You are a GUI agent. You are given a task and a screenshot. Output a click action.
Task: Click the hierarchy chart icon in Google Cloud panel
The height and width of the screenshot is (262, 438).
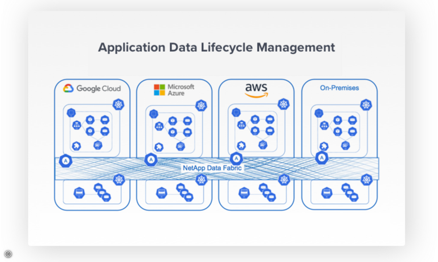point(77,125)
